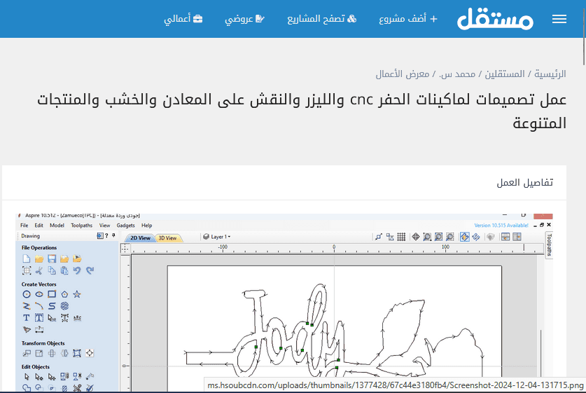Open the Layer 1 dropdown
The width and height of the screenshot is (586, 393).
217,237
